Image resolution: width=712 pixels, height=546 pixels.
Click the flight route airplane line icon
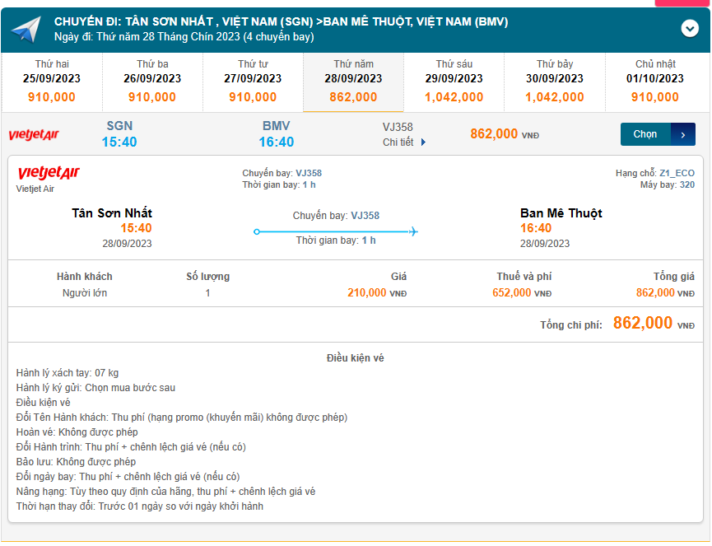336,232
